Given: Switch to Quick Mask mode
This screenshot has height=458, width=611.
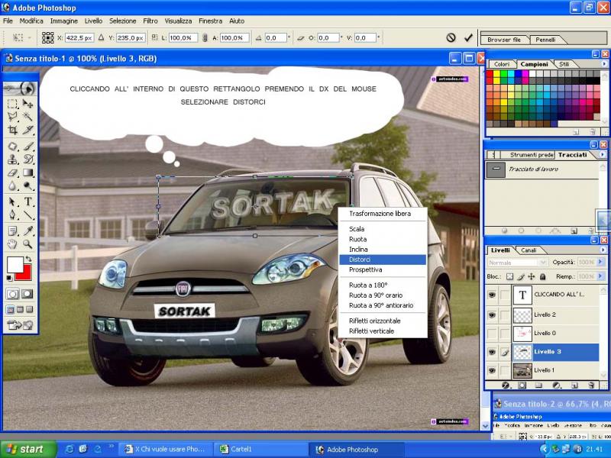Looking at the screenshot, I should (x=27, y=294).
